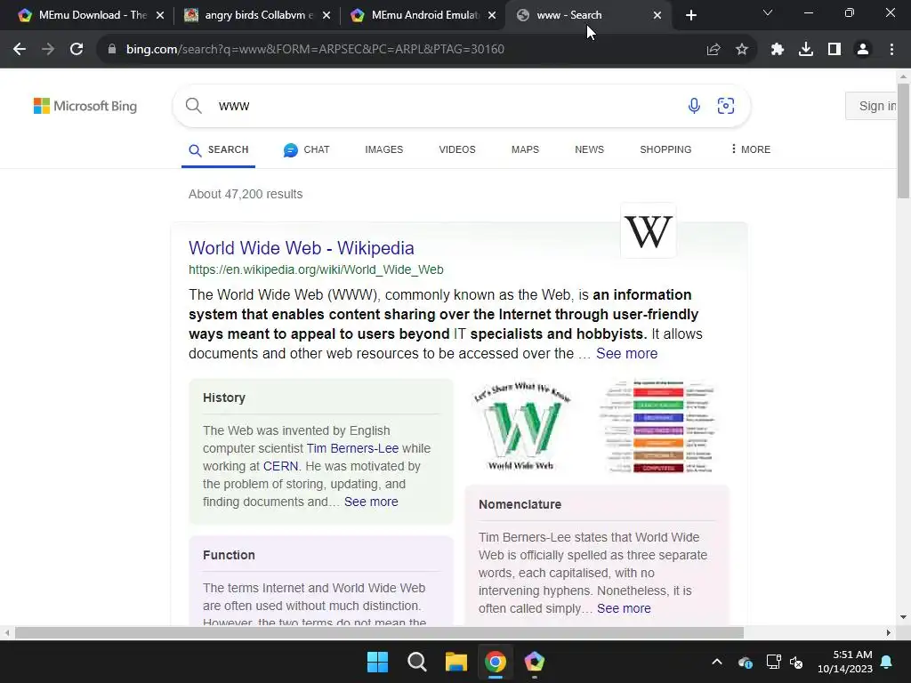Open Chrome downloads icon

coord(806,49)
